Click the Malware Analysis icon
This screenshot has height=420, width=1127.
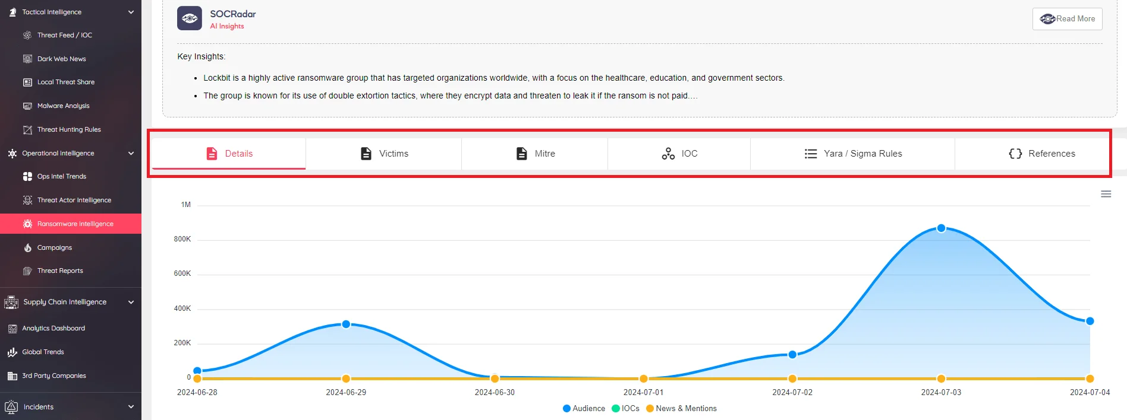[27, 106]
